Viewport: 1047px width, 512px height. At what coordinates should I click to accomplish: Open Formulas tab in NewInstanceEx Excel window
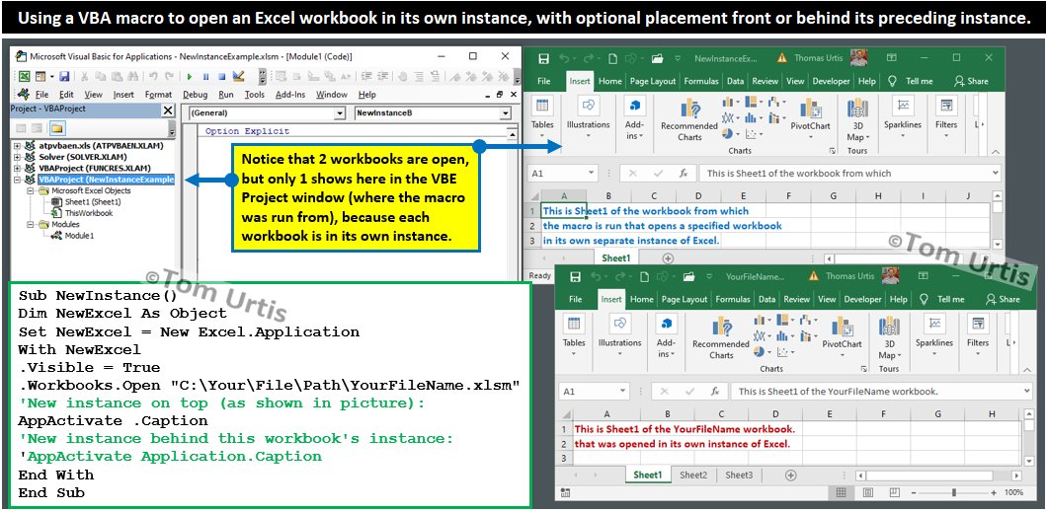(x=701, y=81)
